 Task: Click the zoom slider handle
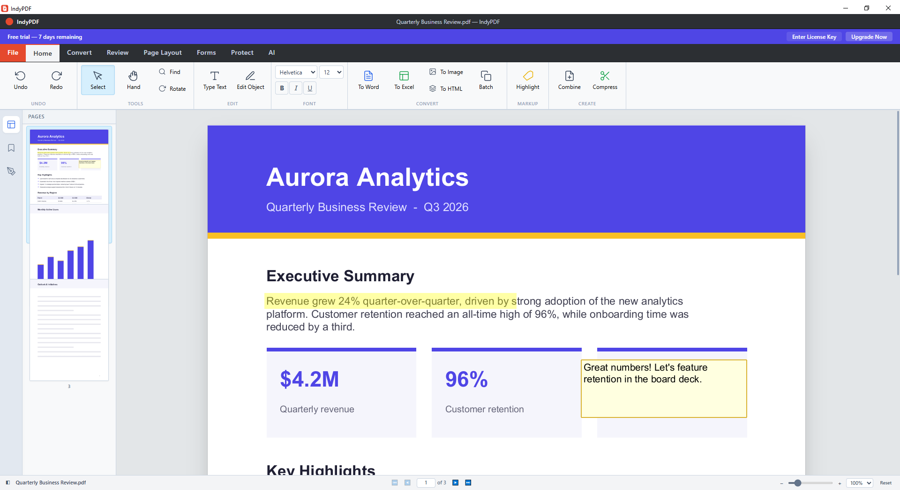[797, 483]
